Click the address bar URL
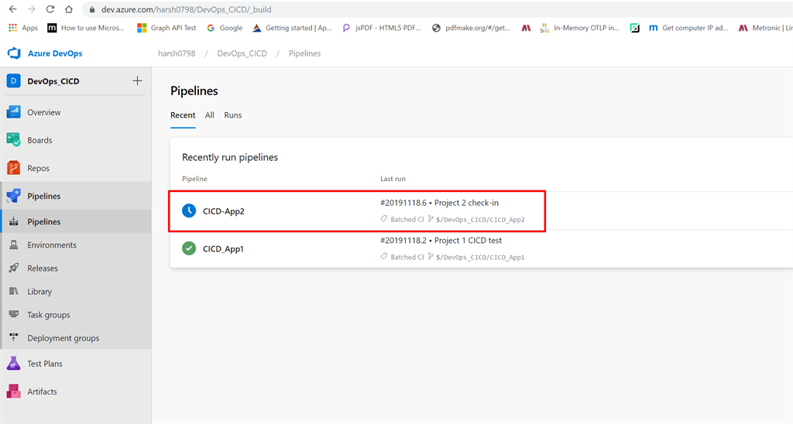Image resolution: width=793 pixels, height=424 pixels. click(x=186, y=9)
